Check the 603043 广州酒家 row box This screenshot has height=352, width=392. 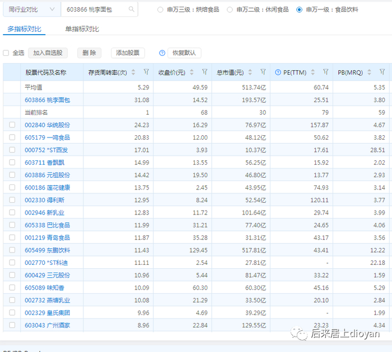pyautogui.click(x=12, y=325)
